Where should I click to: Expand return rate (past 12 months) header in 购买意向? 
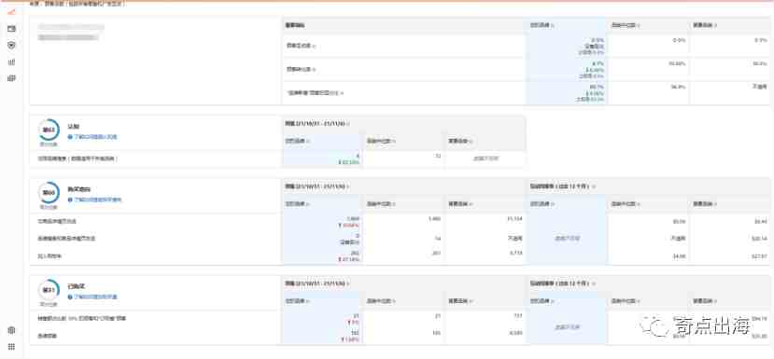563,186
